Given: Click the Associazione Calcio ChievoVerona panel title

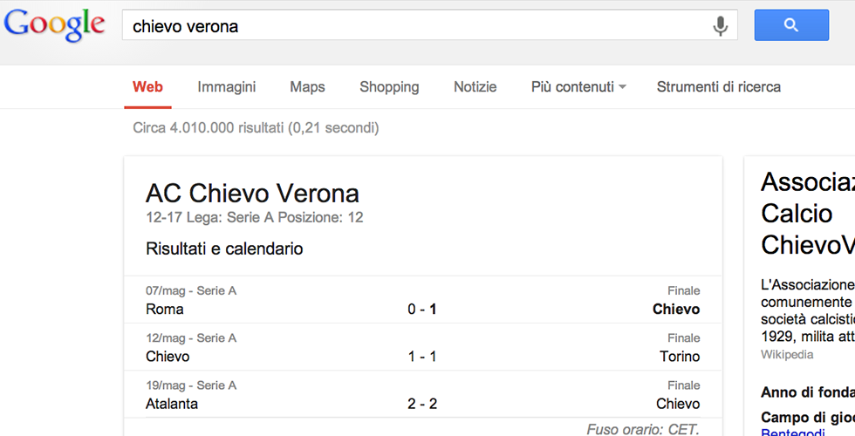Looking at the screenshot, I should coord(807,213).
